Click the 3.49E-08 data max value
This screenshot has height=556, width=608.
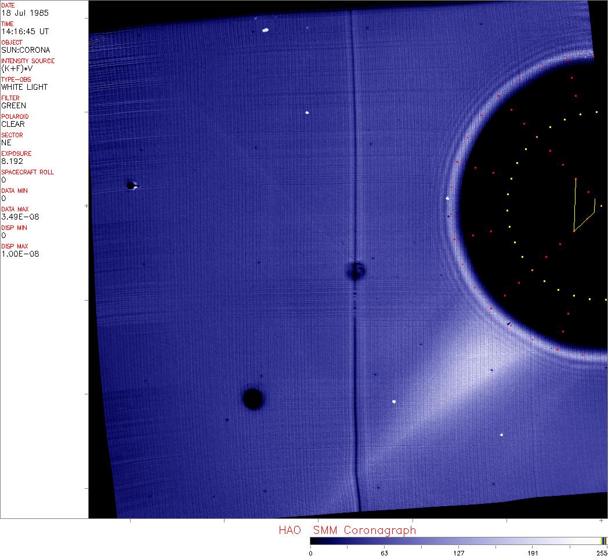pos(20,217)
